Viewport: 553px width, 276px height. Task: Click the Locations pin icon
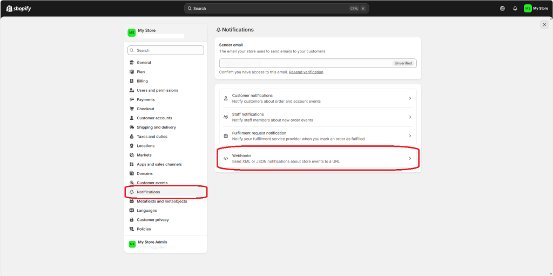[x=132, y=146]
